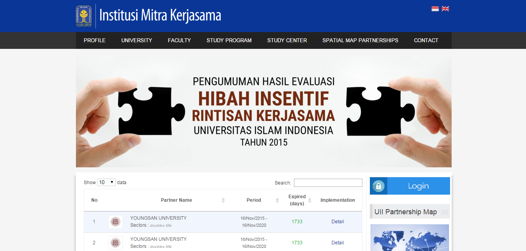
Task: Click 'doubles title' sector text in row 1
Action: coord(161,226)
